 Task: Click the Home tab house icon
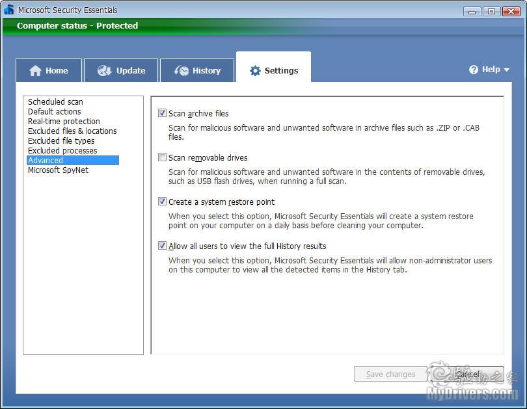tap(35, 71)
